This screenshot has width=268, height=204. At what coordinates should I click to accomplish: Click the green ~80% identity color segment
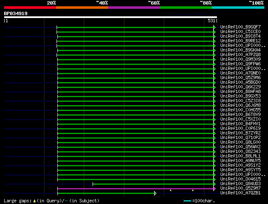[x=186, y=8]
